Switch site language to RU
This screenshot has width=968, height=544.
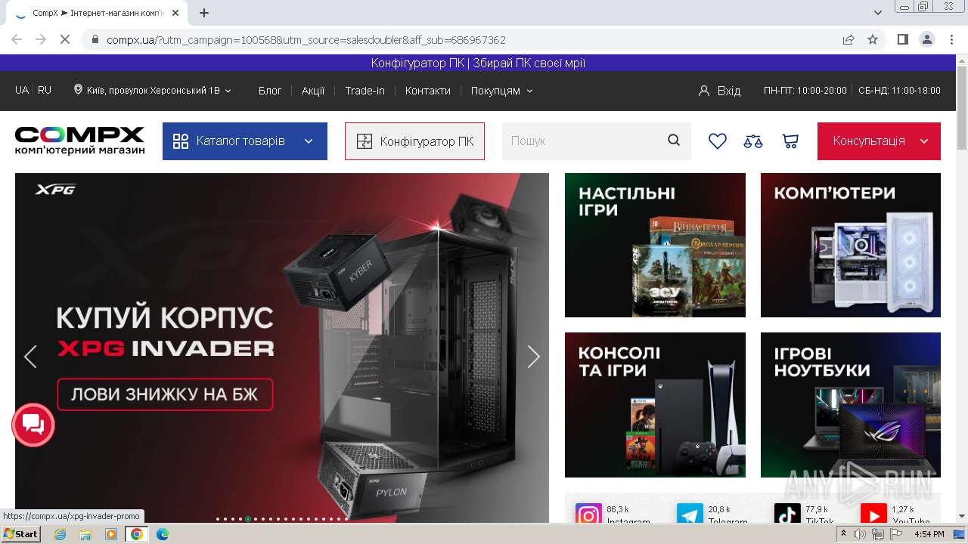pyautogui.click(x=45, y=90)
